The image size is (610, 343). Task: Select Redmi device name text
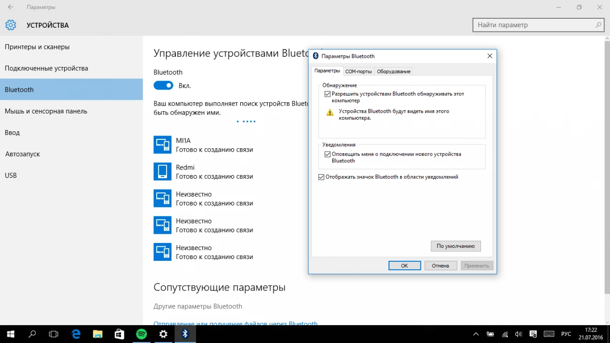185,168
